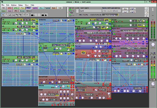Switch to the Delay module tab

[x=22, y=11]
